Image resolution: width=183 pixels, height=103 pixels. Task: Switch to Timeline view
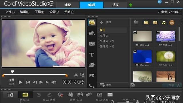coord(25,95)
